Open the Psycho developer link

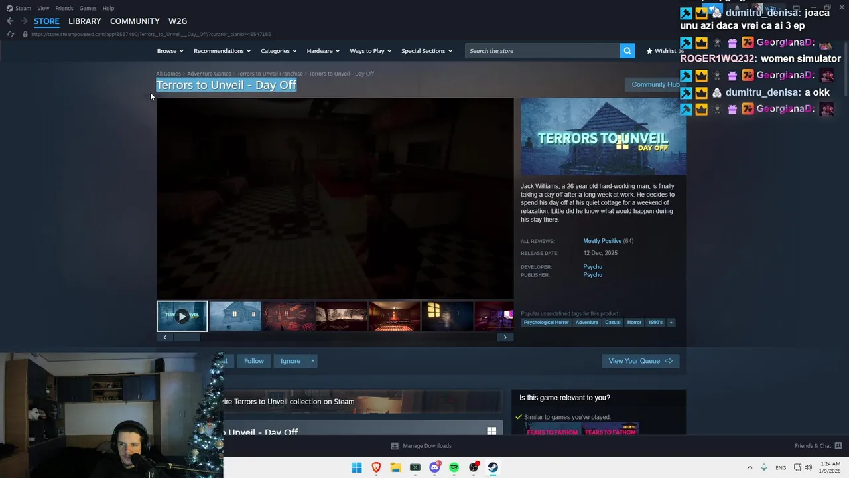592,267
